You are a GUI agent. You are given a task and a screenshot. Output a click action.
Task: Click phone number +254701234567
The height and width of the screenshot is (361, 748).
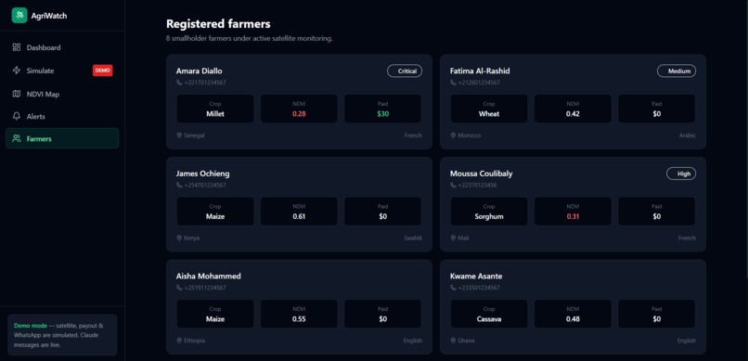tap(205, 185)
